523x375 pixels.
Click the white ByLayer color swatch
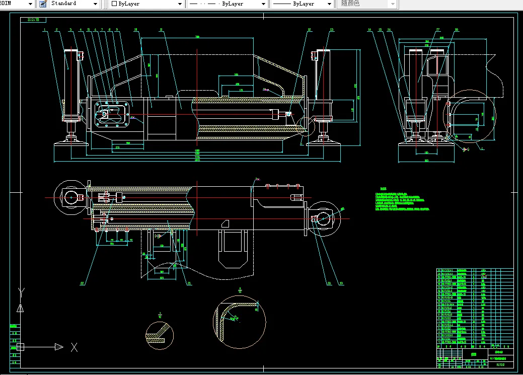(x=114, y=4)
